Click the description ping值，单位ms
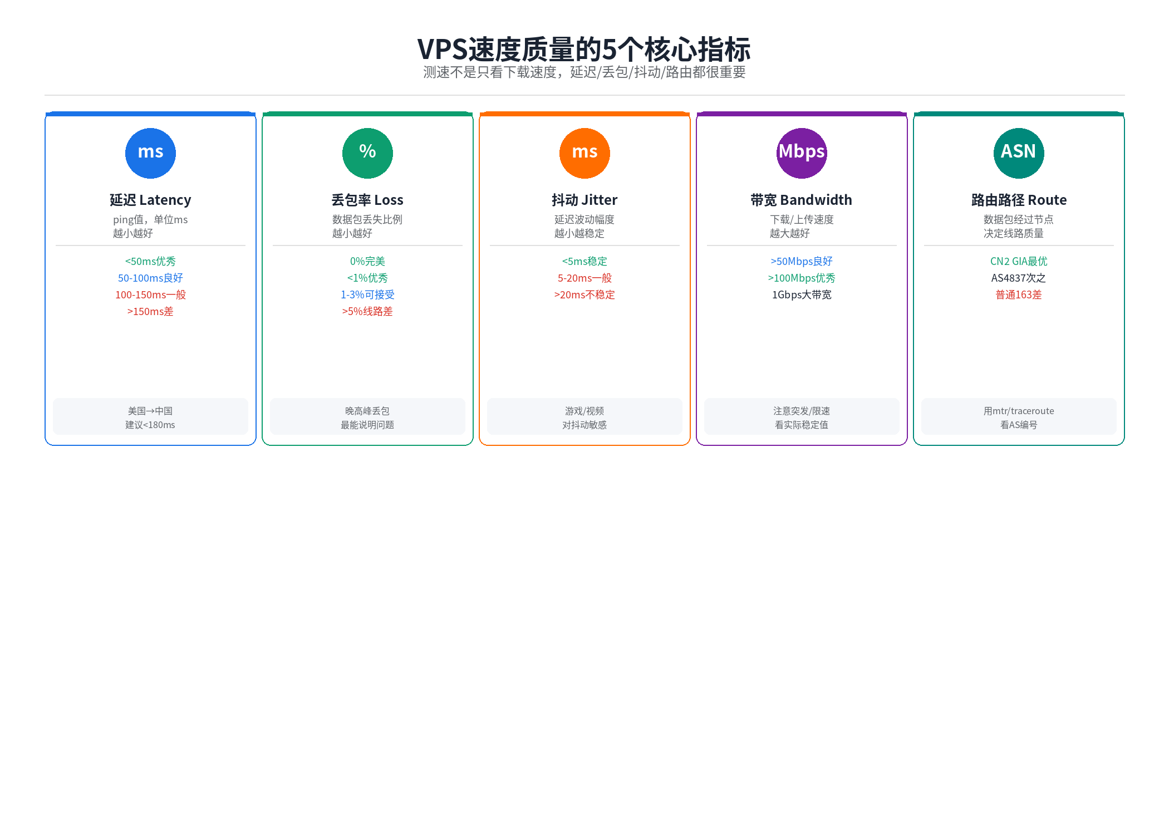 150,219
